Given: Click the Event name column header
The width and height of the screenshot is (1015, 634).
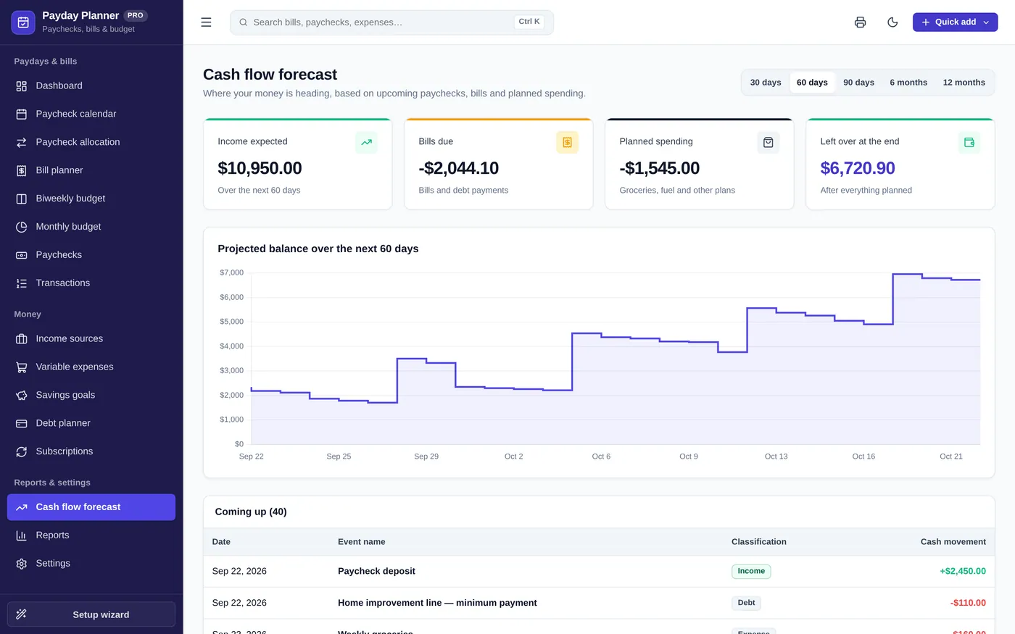Looking at the screenshot, I should click(x=361, y=542).
